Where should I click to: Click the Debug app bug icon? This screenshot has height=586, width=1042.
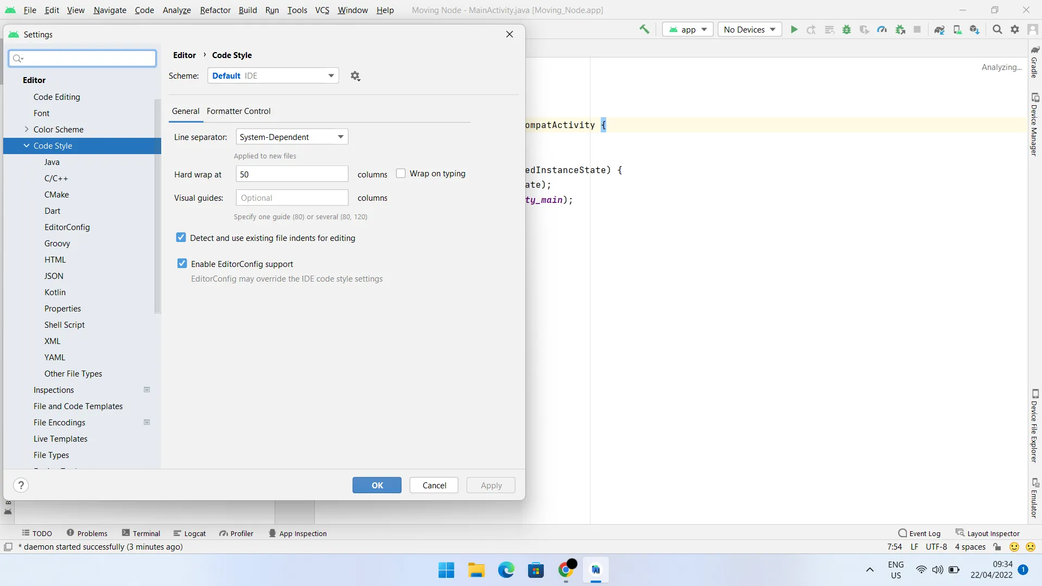[847, 29]
